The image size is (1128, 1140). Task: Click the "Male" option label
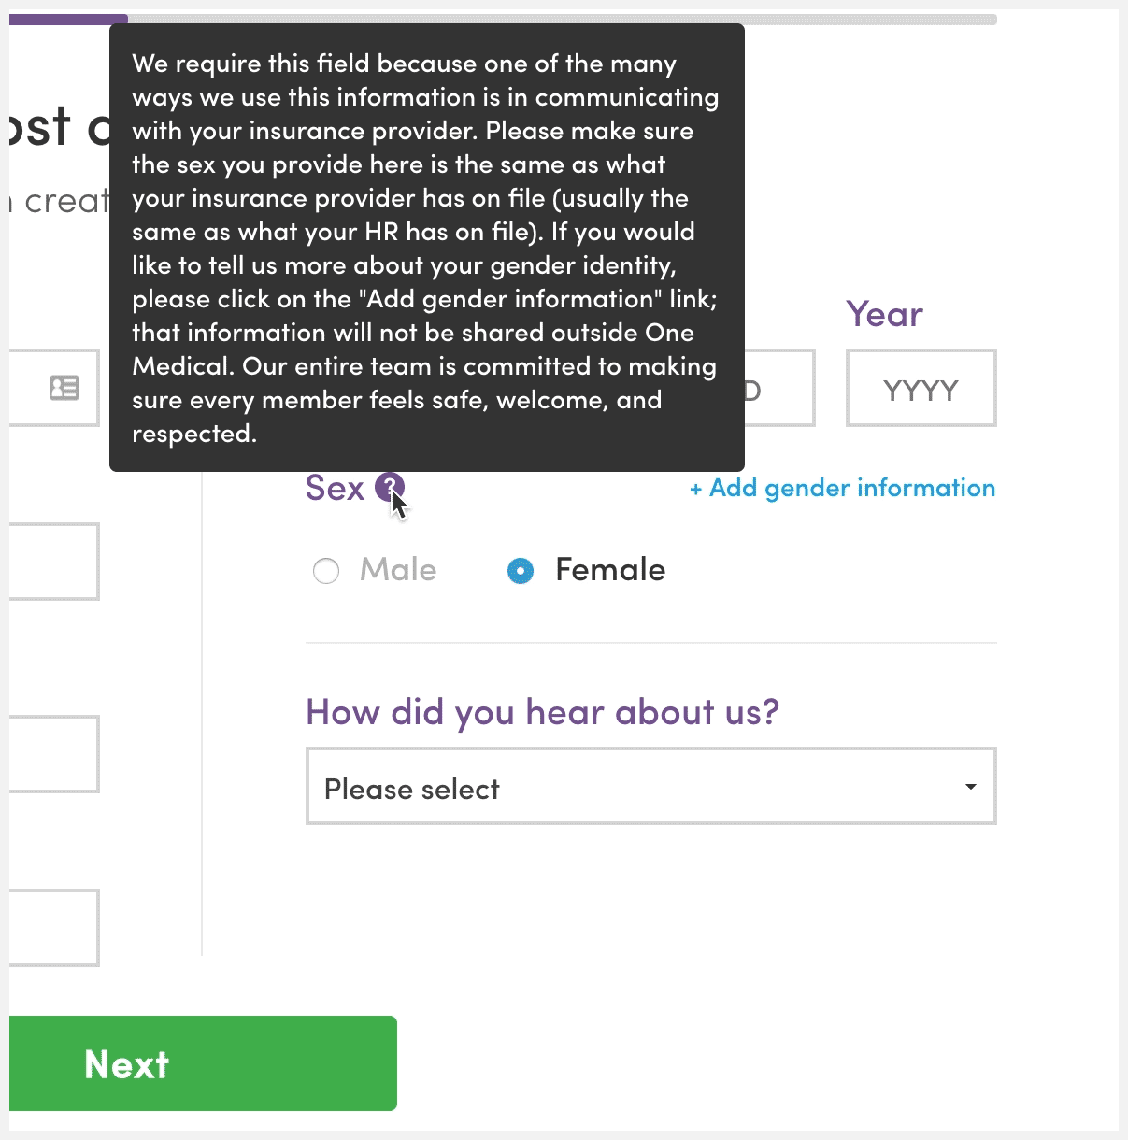[x=398, y=570]
